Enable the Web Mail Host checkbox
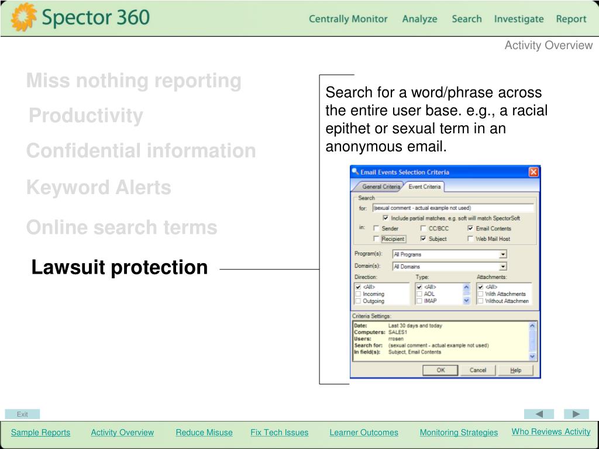 [x=470, y=239]
